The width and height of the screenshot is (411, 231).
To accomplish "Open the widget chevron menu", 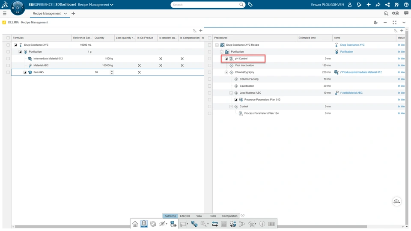I will [x=404, y=23].
